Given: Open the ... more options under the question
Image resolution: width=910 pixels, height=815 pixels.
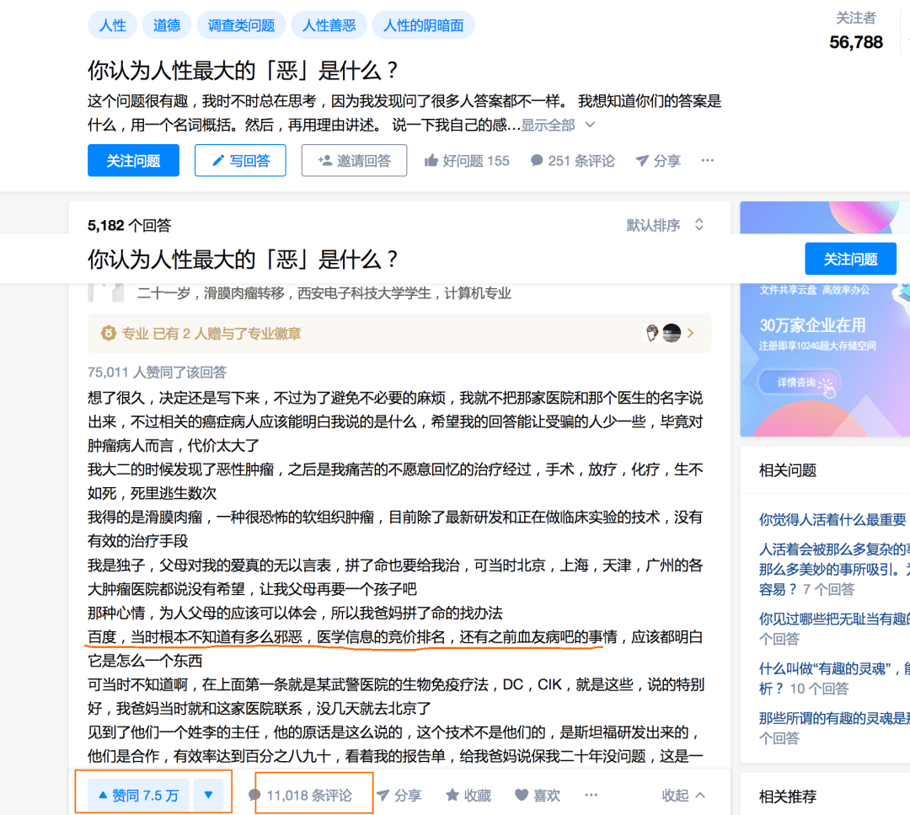Looking at the screenshot, I should point(707,160).
